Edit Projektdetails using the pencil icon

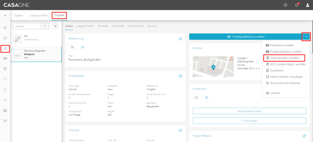180,76
